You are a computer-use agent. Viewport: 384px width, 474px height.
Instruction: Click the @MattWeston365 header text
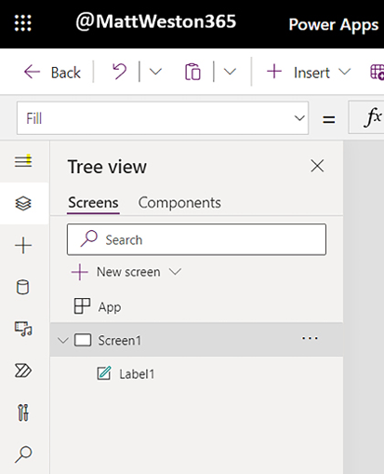(156, 21)
